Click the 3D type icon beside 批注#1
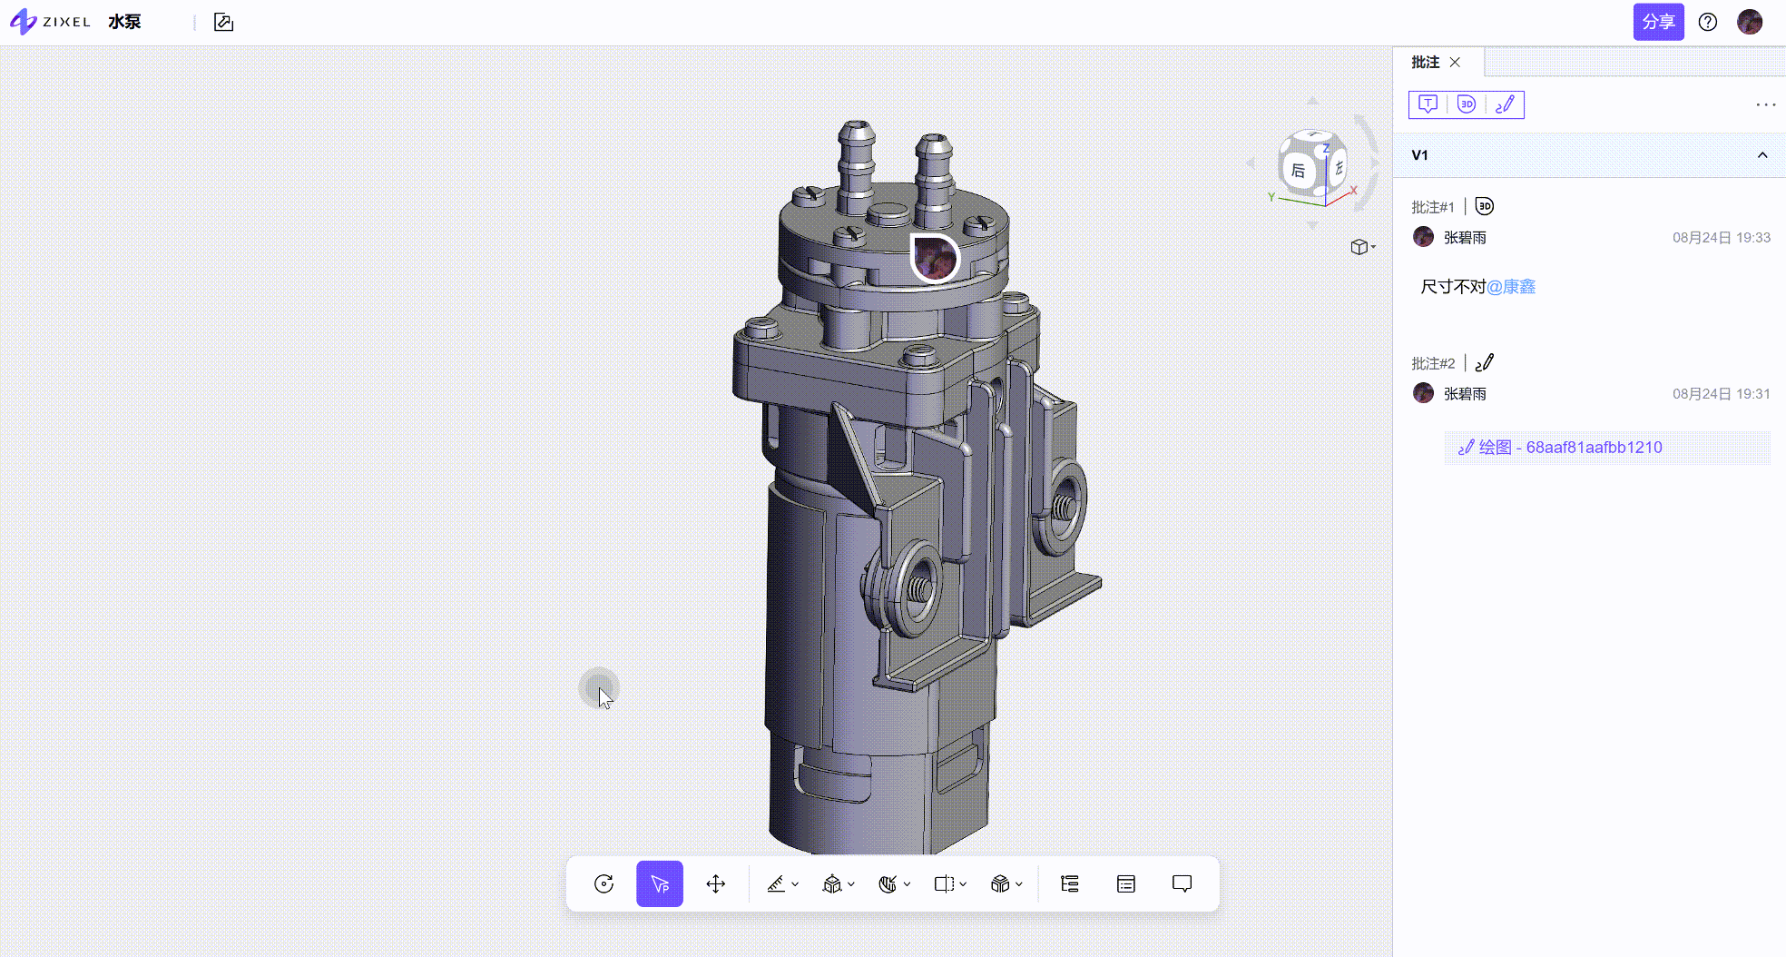This screenshot has height=957, width=1786. tap(1485, 206)
